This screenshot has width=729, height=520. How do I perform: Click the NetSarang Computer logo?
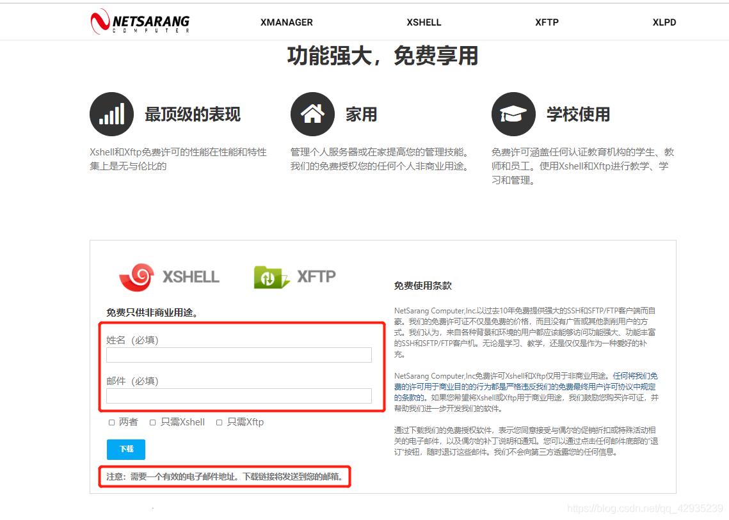[140, 22]
